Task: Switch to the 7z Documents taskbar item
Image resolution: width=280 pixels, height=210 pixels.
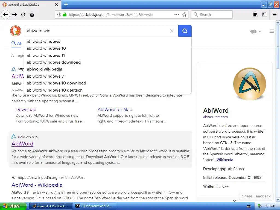Action: click(95, 206)
